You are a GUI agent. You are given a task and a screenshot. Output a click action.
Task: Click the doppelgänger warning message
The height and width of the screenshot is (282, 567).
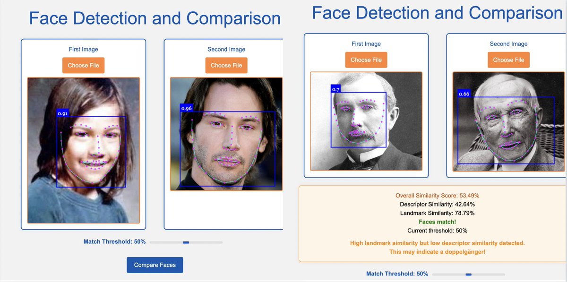point(438,247)
